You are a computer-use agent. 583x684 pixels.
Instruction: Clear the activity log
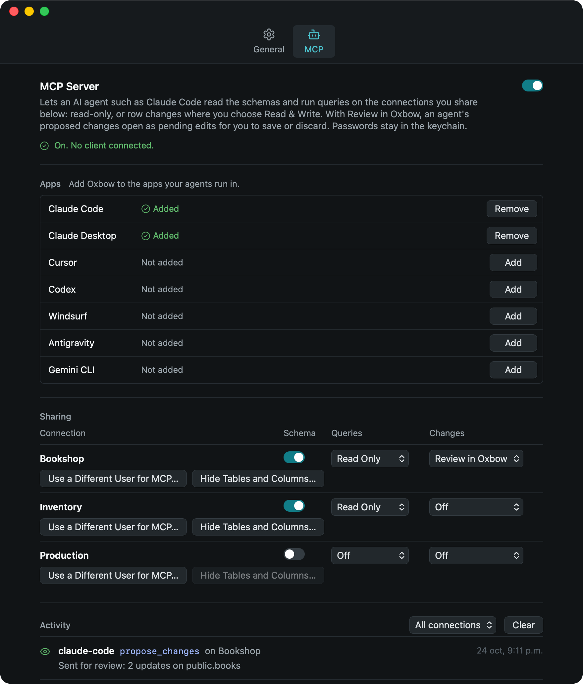(x=524, y=625)
